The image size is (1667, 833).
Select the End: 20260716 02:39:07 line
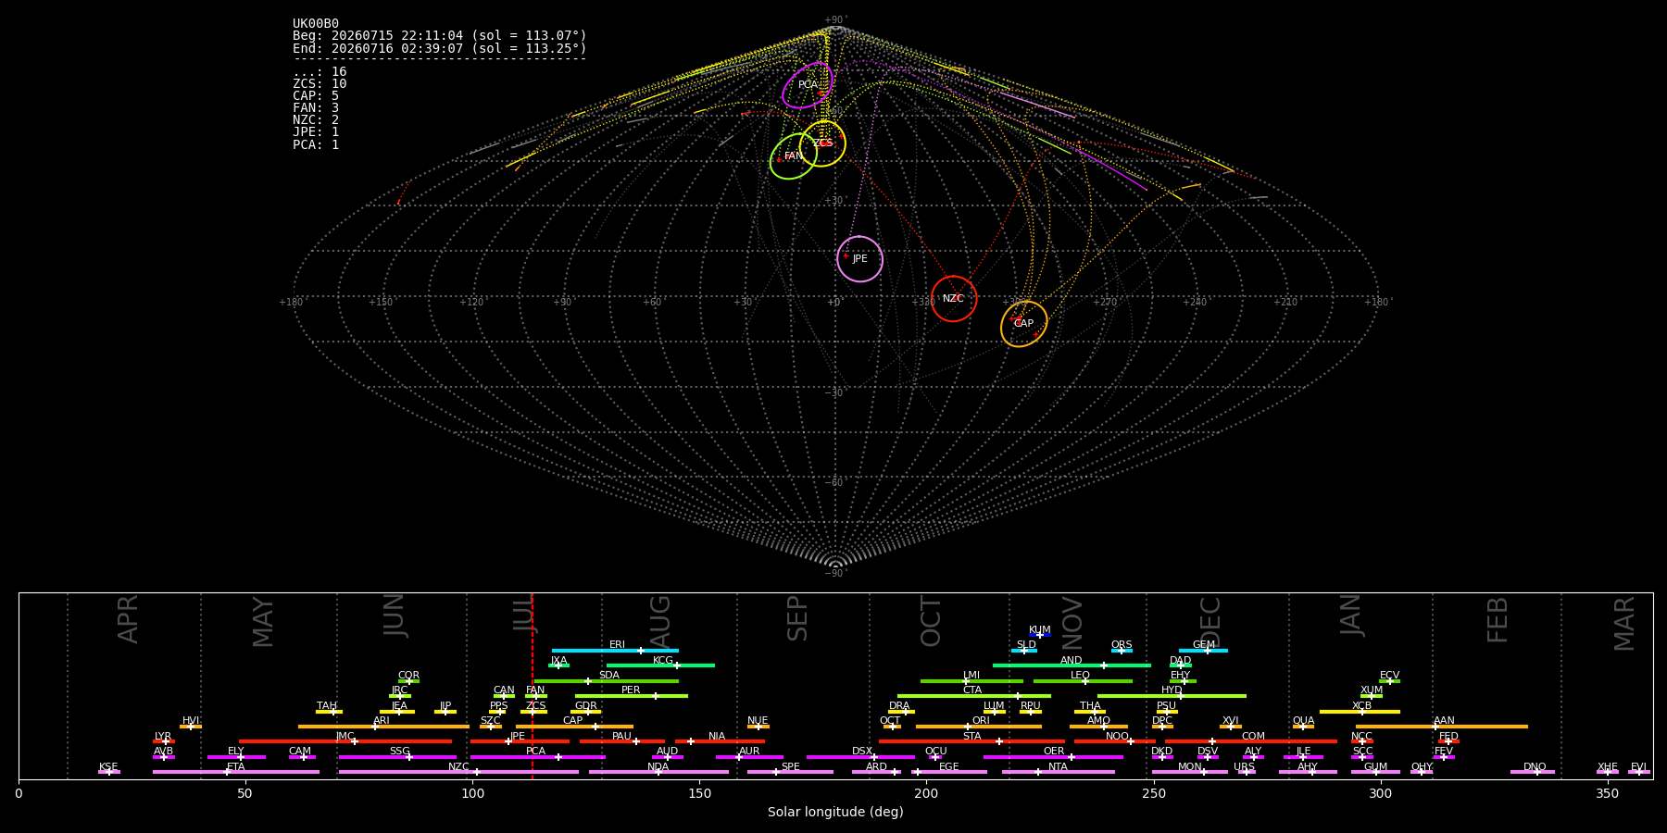[x=440, y=48]
